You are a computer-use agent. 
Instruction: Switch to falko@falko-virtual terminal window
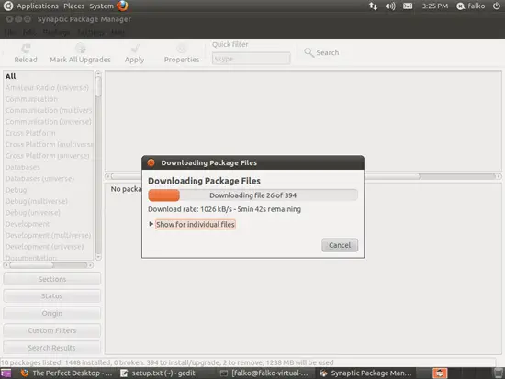pos(264,373)
